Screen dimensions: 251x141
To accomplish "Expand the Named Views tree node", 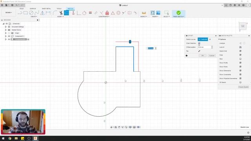I will pyautogui.click(x=6, y=30).
